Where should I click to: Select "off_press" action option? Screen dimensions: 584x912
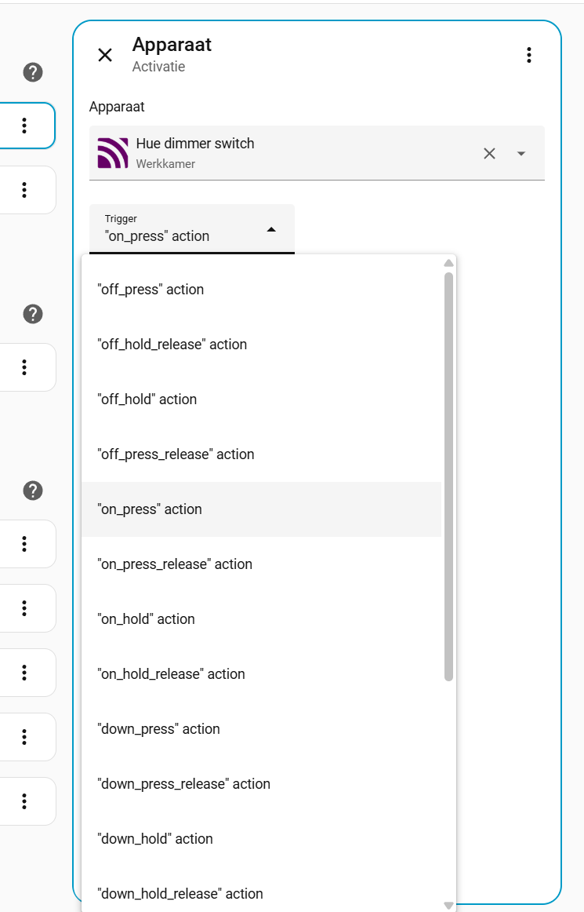pos(151,290)
